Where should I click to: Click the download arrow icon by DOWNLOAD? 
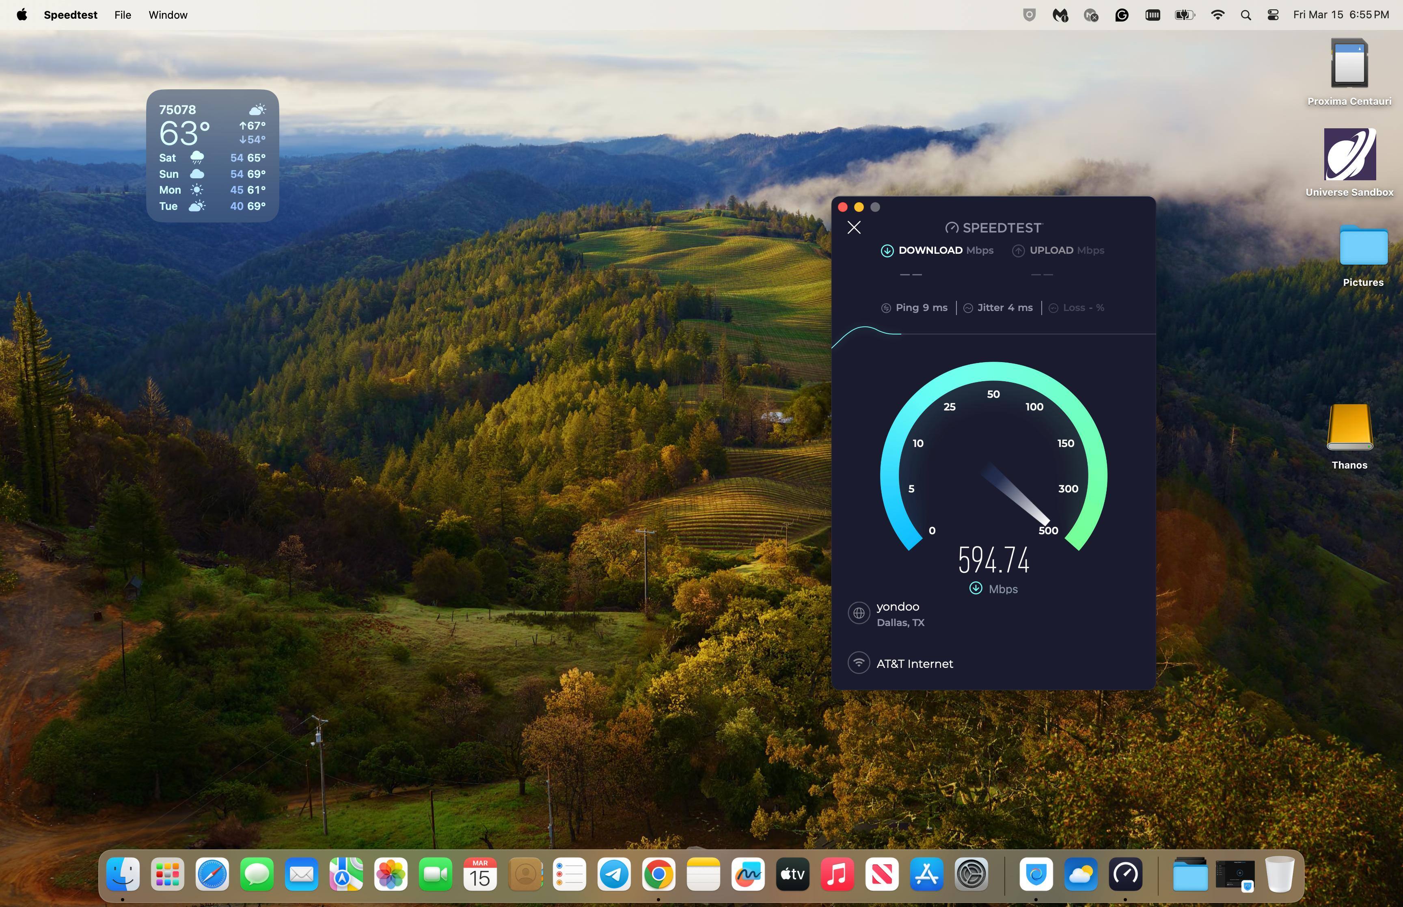[x=887, y=251]
